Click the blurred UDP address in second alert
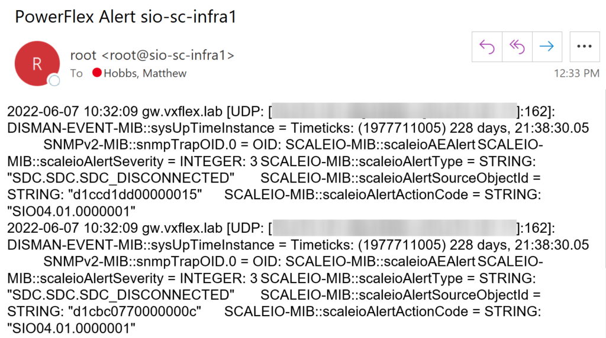The image size is (606, 338). click(x=395, y=228)
